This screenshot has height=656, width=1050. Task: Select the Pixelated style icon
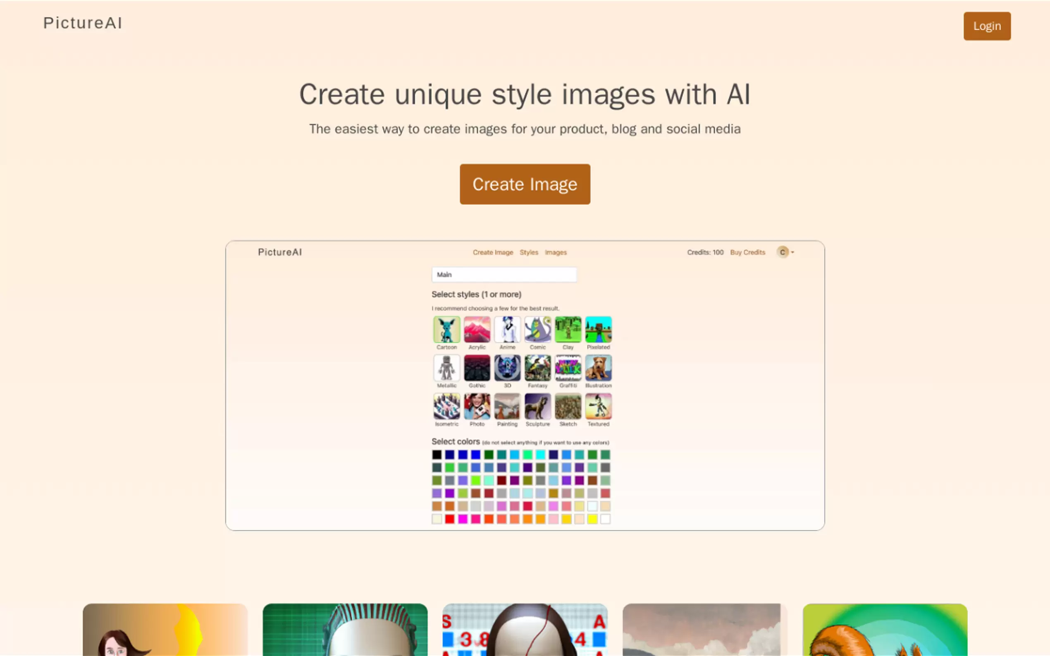tap(598, 329)
